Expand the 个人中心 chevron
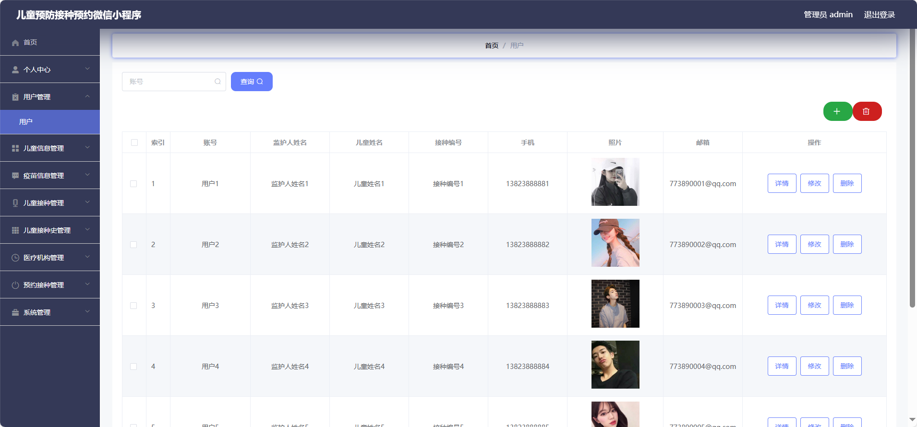The image size is (917, 427). pos(87,69)
